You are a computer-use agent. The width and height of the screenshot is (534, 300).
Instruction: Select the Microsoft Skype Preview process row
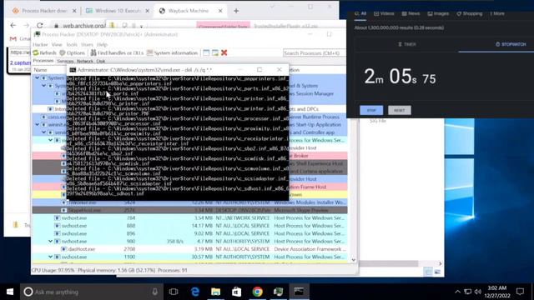(x=189, y=210)
